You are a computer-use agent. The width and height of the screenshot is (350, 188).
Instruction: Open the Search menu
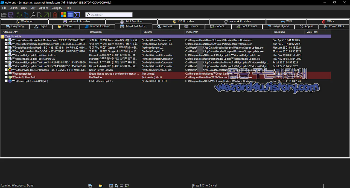(x=13, y=8)
